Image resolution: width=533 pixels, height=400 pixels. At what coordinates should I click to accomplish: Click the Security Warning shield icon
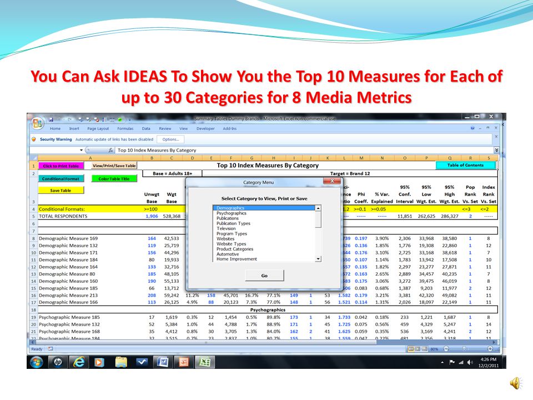coord(34,139)
